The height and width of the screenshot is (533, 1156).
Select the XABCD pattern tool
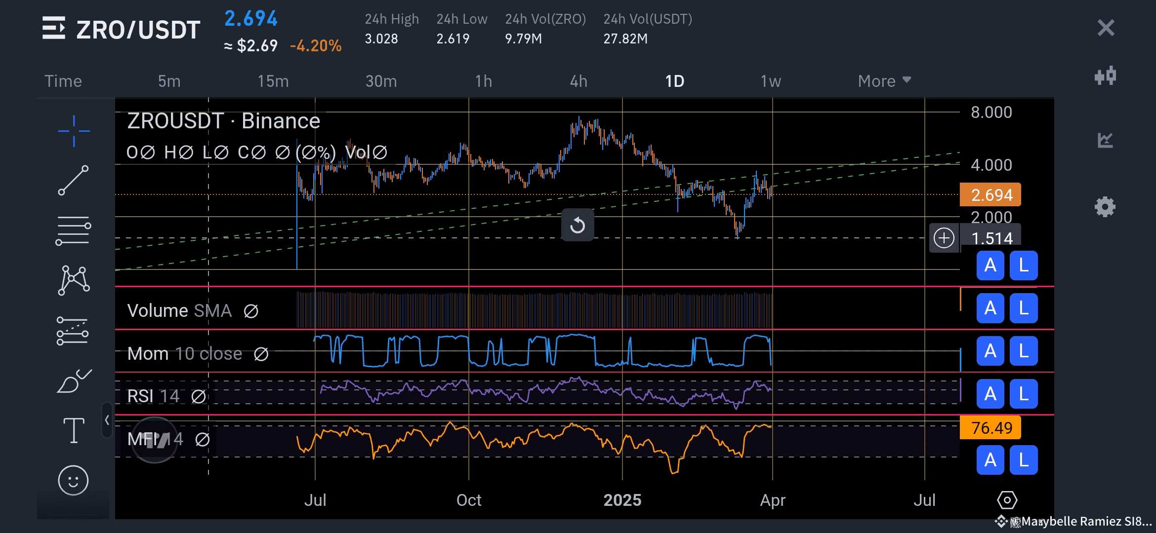[x=74, y=280]
